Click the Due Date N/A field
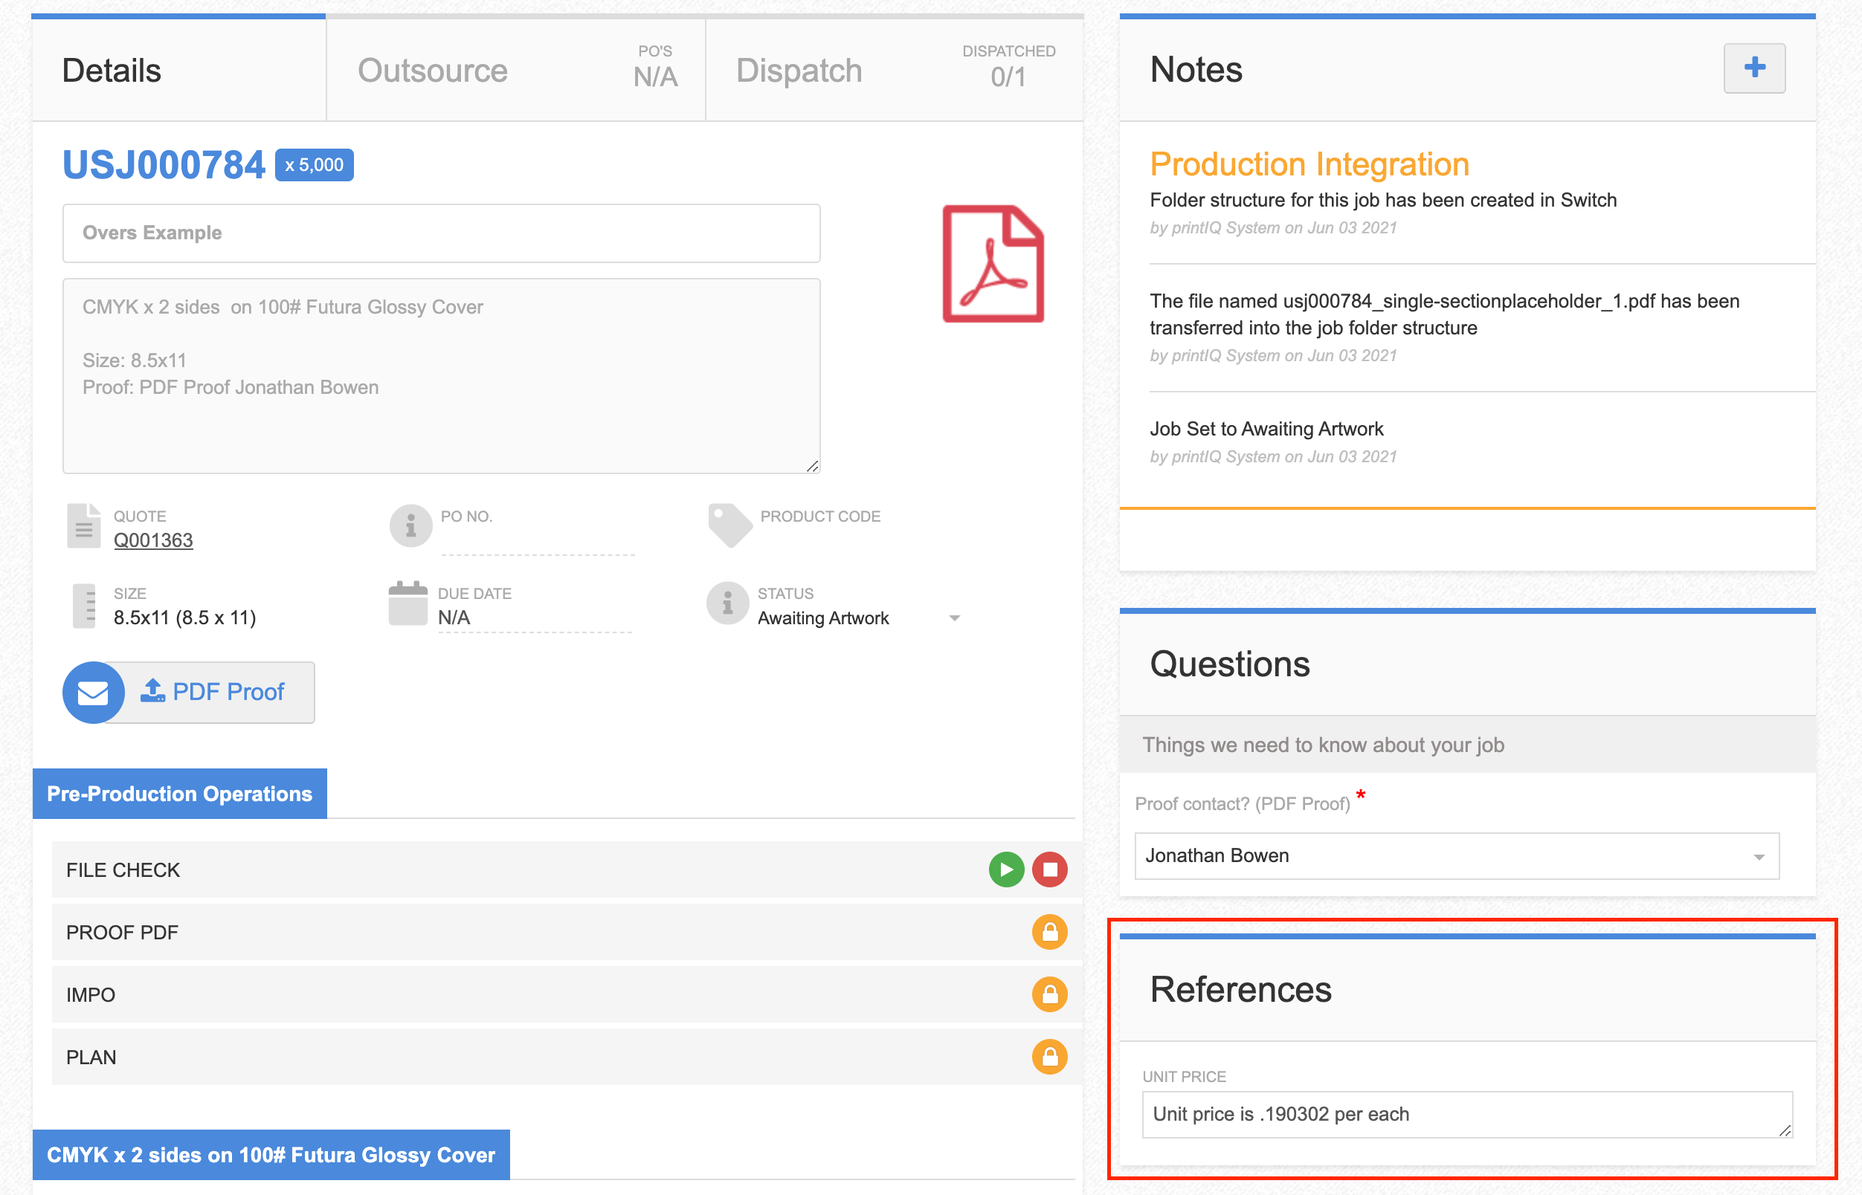Image resolution: width=1862 pixels, height=1195 pixels. [534, 618]
